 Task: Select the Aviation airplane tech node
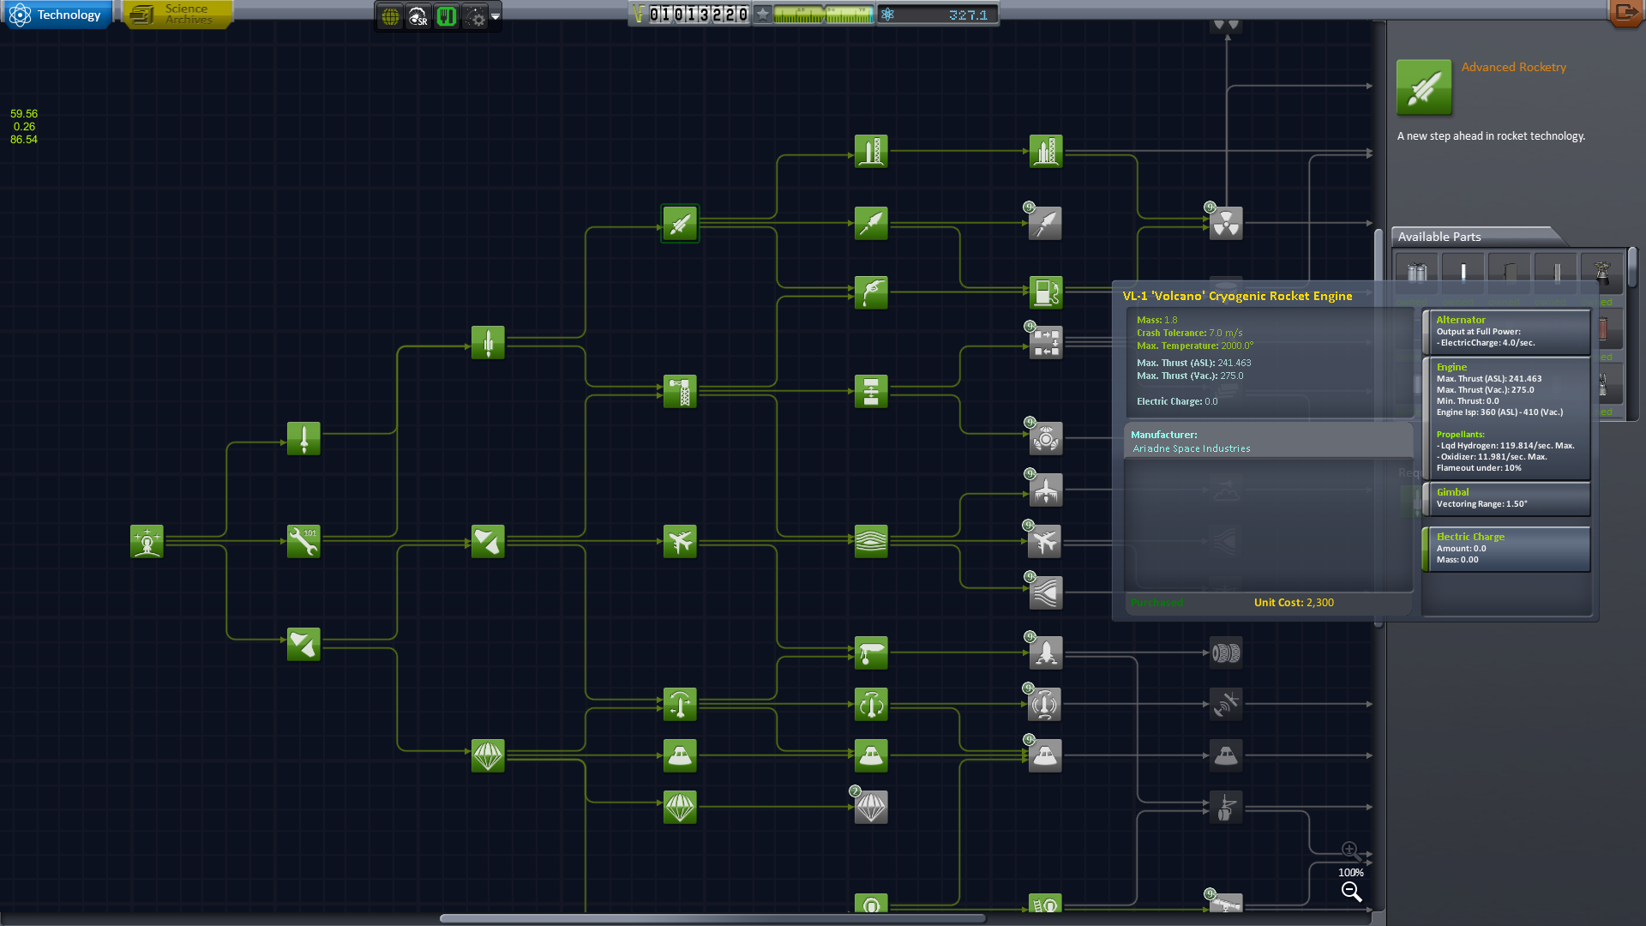[x=680, y=542]
